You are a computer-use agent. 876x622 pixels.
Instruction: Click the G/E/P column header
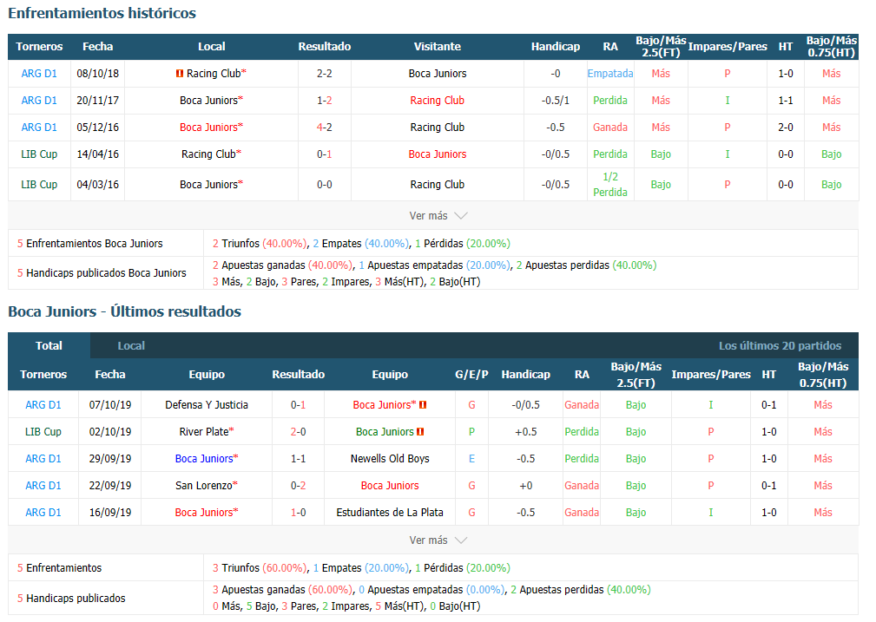tap(471, 374)
